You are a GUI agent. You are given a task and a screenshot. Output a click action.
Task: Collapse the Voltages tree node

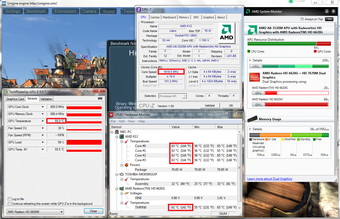[x=122, y=193]
